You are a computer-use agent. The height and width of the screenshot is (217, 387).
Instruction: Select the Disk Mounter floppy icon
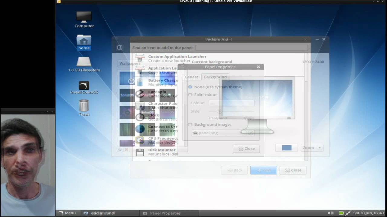coord(140,152)
